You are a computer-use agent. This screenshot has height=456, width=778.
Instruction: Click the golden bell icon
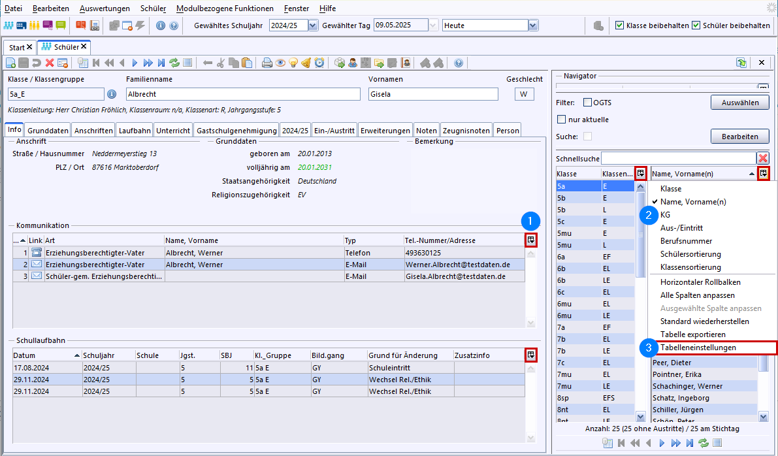click(x=306, y=63)
